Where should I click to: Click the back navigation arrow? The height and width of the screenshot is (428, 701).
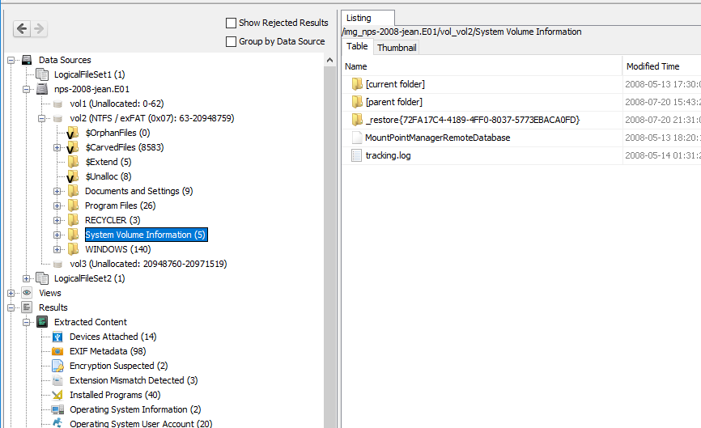click(x=22, y=29)
